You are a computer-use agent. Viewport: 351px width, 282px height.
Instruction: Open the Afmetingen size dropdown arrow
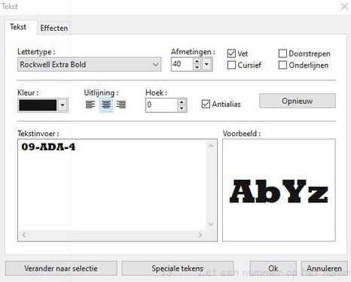click(x=206, y=65)
